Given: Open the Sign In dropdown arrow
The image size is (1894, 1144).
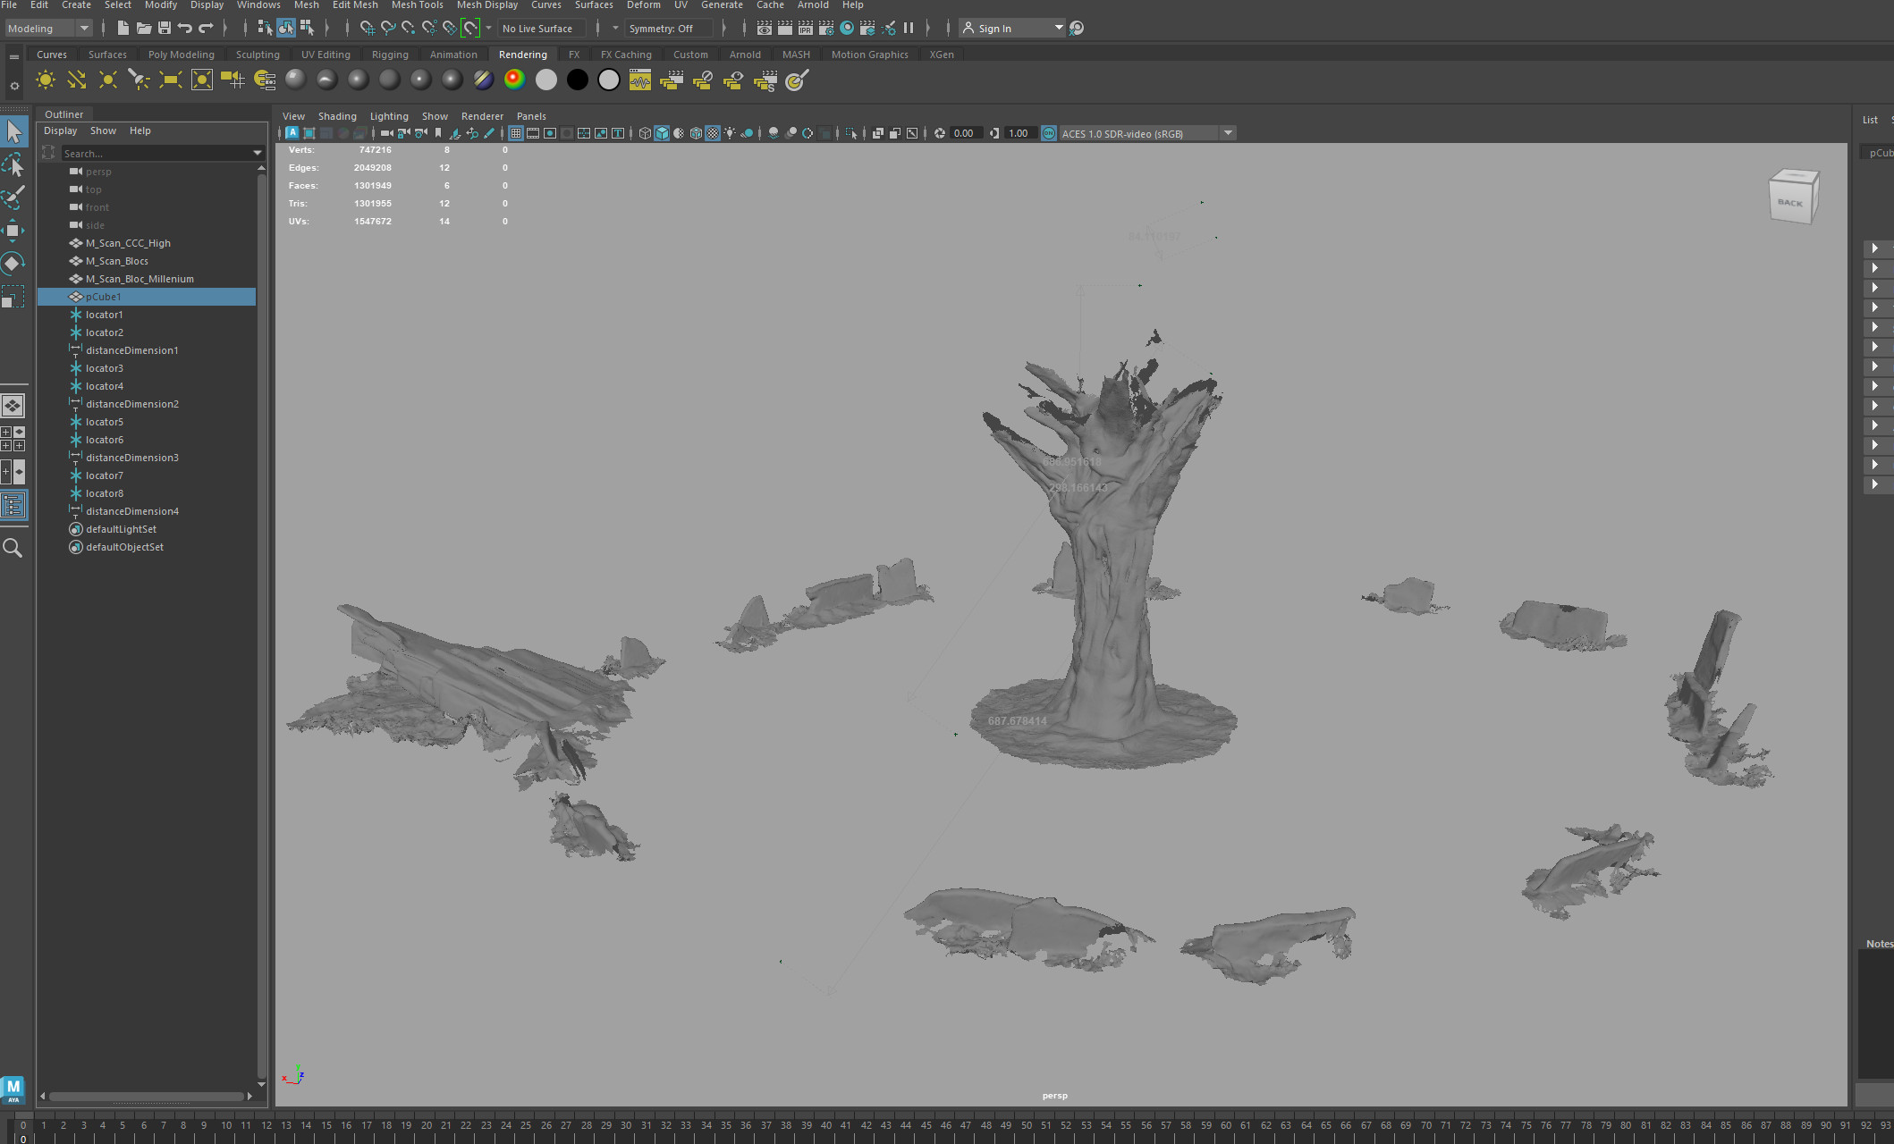Looking at the screenshot, I should pyautogui.click(x=1059, y=29).
